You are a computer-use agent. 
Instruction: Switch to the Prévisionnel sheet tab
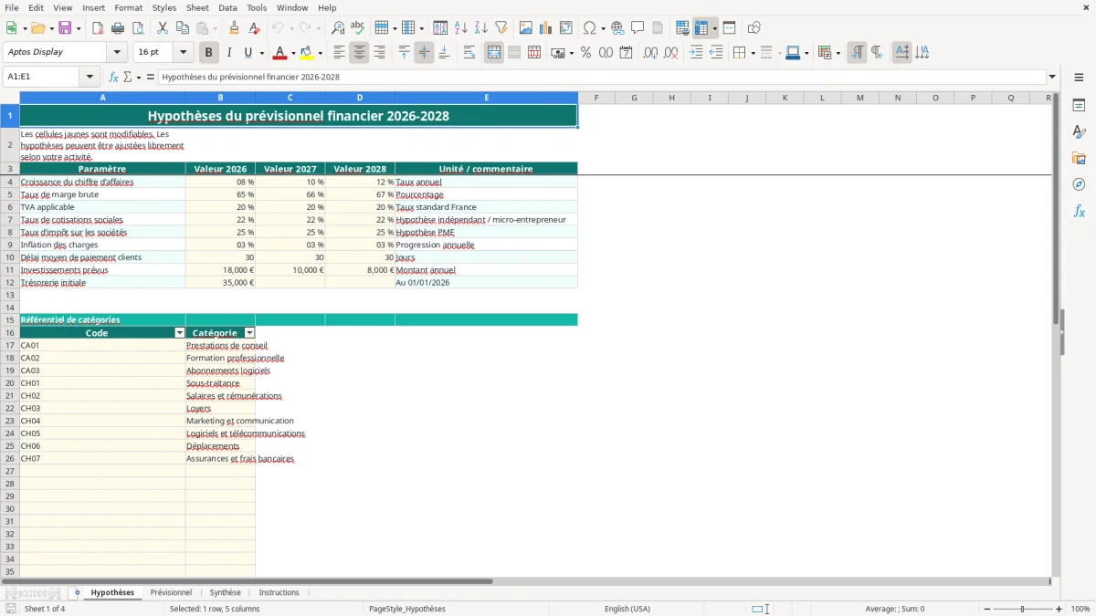click(171, 592)
